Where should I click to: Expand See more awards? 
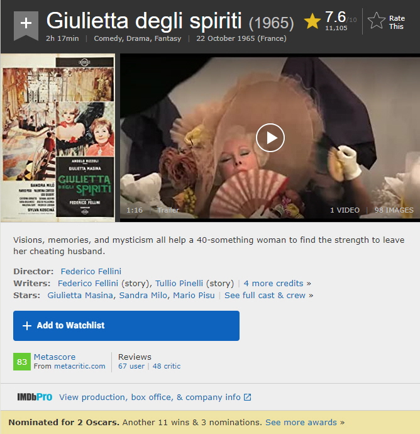tap(301, 423)
